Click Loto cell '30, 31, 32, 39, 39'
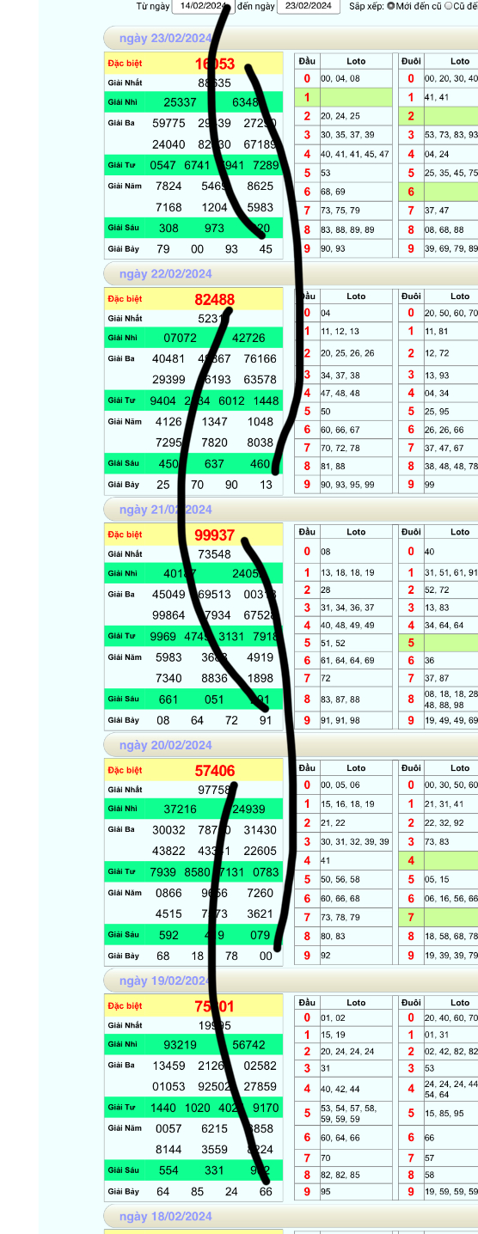The width and height of the screenshot is (478, 1234). point(355,841)
